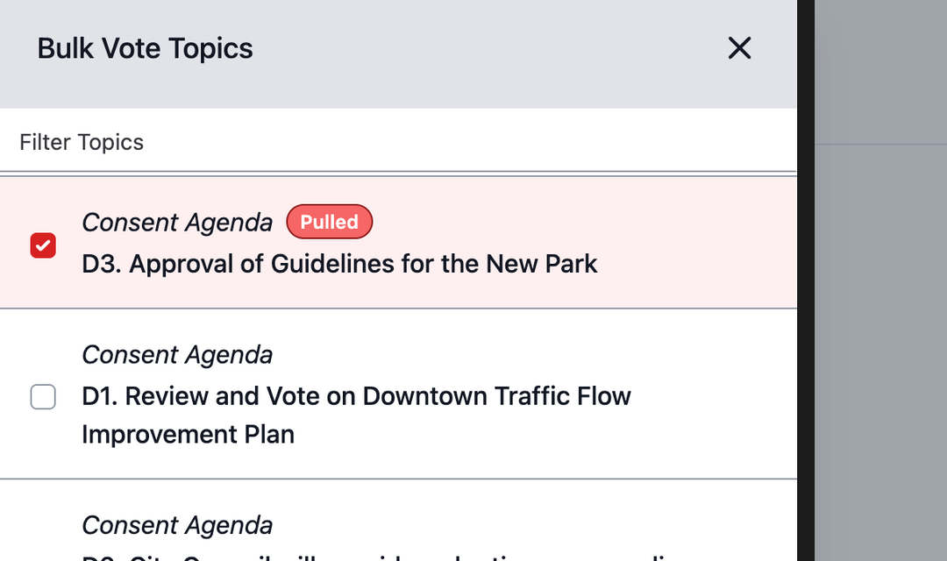947x561 pixels.
Task: Click the Improvement Plan text line
Action: pos(188,435)
